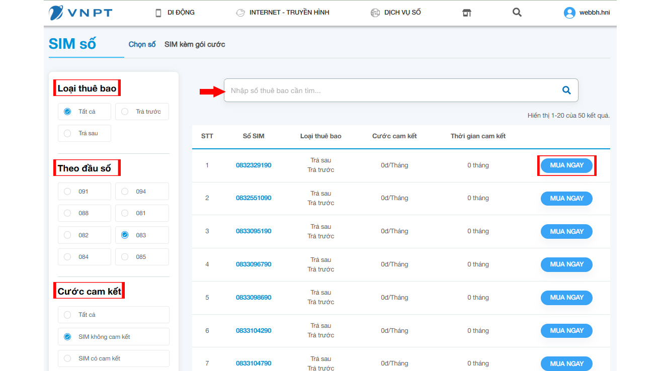Select the 091 prefix option

click(x=67, y=191)
